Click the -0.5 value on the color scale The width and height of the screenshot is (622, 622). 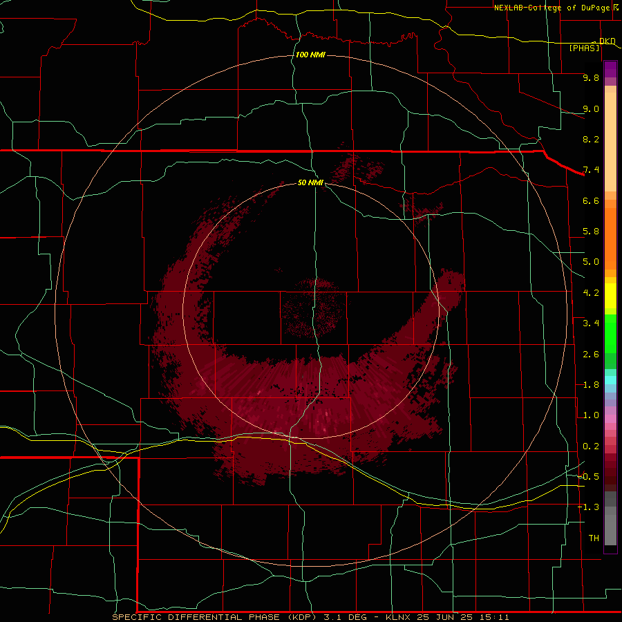(588, 477)
